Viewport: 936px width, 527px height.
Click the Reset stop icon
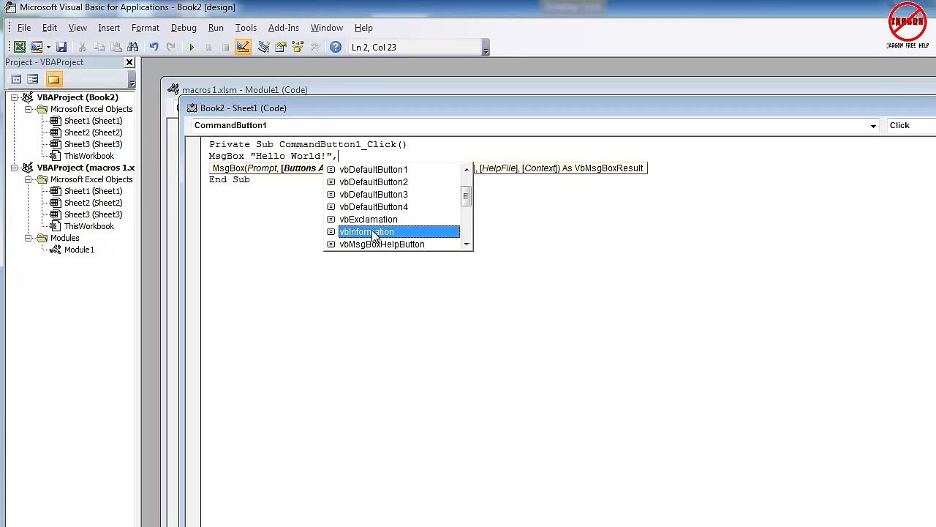(x=225, y=47)
